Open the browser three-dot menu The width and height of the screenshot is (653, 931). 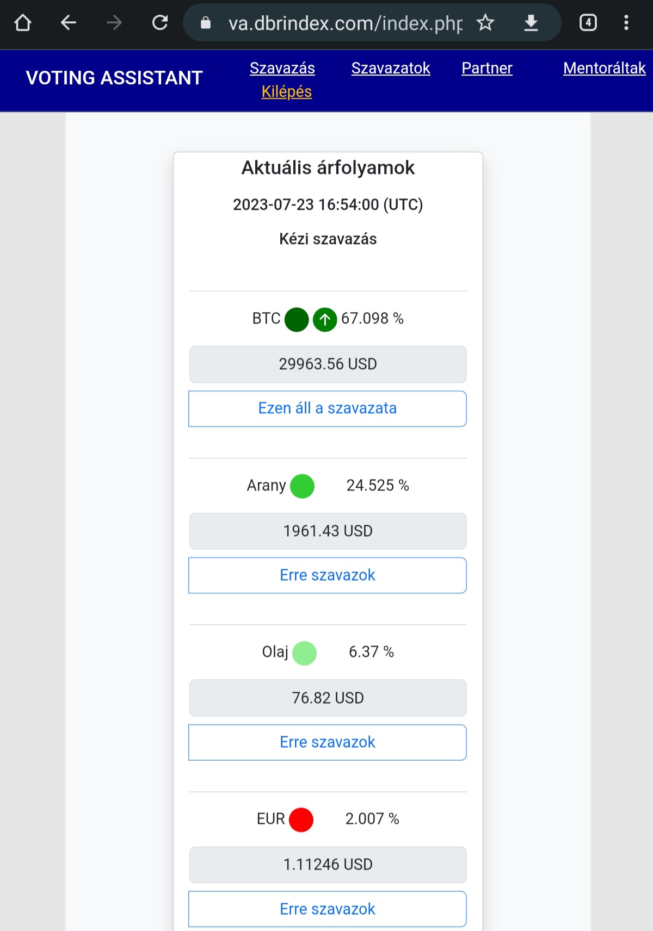[x=626, y=23]
